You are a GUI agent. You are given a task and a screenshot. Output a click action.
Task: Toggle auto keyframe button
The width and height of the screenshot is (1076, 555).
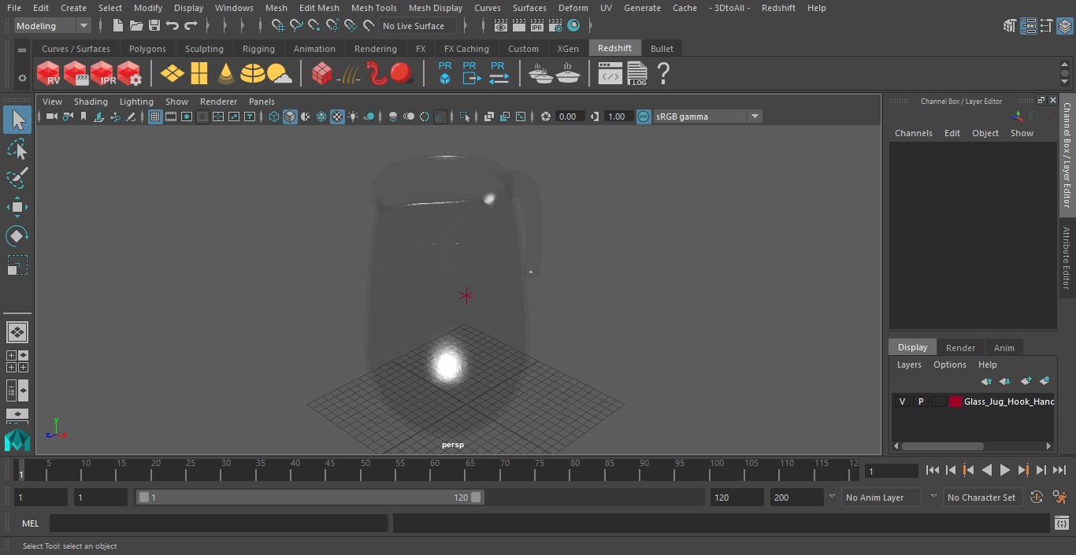1037,498
